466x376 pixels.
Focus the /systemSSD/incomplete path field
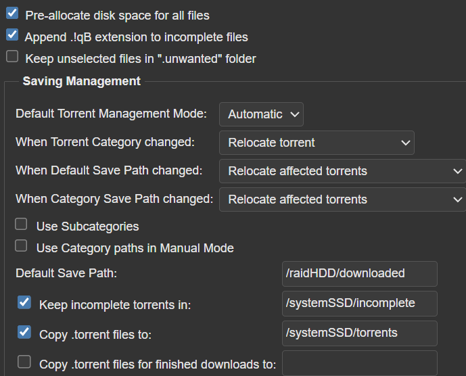359,304
